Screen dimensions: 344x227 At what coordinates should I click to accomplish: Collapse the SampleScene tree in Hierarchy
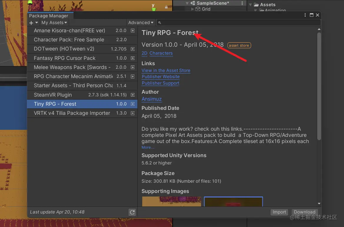187,3
